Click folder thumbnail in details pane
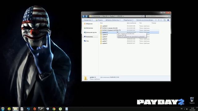The image size is (198, 111). click(86, 78)
